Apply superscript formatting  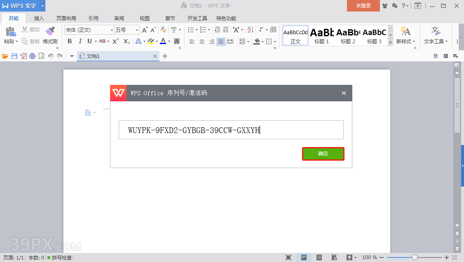point(116,41)
